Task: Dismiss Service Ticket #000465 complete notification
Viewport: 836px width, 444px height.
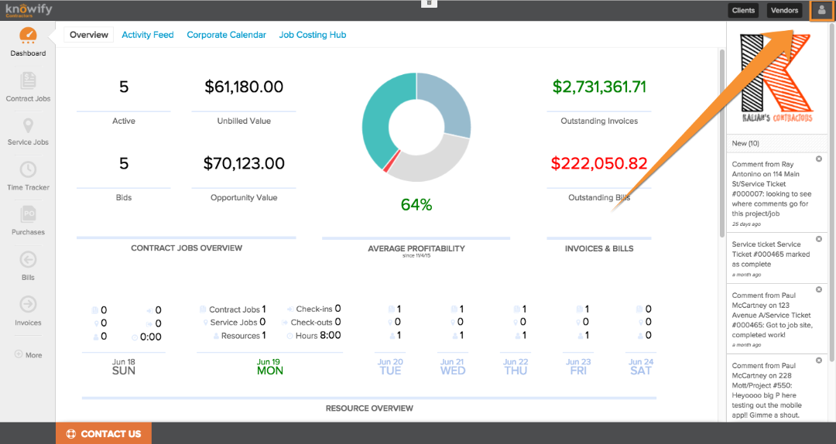Action: tap(818, 240)
